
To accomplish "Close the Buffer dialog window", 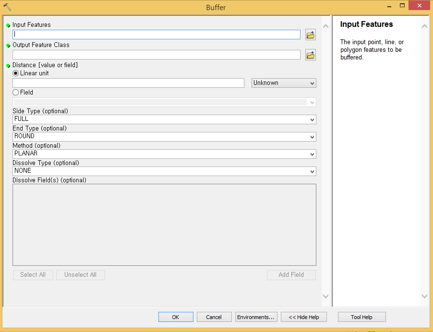I will [x=419, y=6].
